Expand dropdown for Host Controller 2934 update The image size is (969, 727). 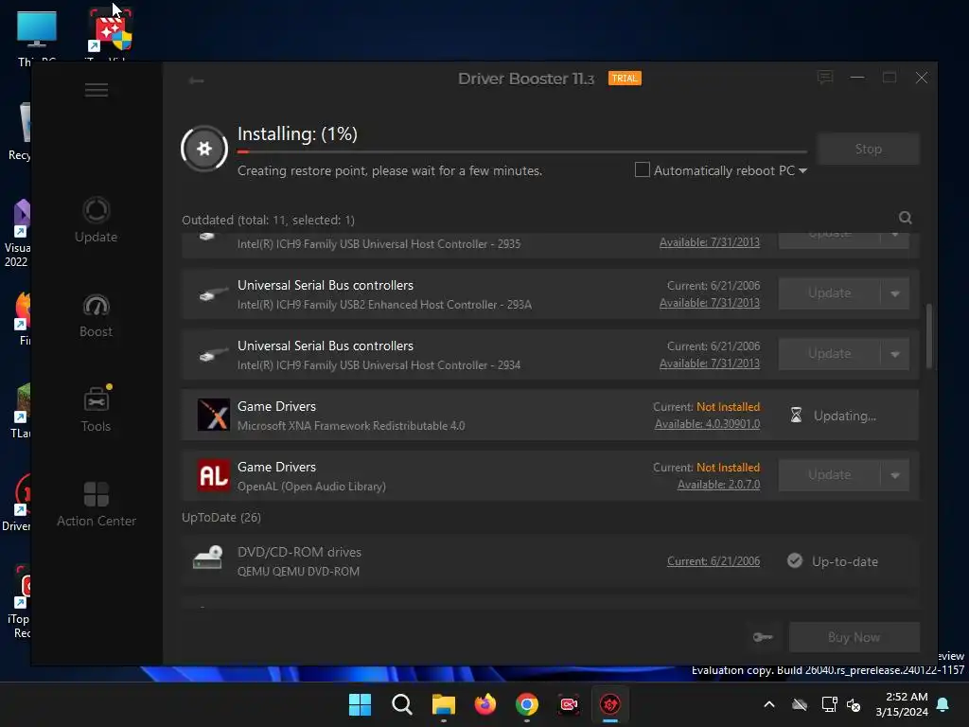coord(895,354)
